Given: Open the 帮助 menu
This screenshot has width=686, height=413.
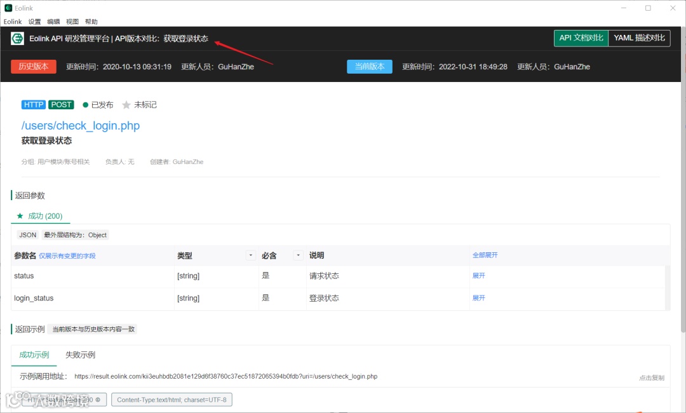Looking at the screenshot, I should point(91,22).
